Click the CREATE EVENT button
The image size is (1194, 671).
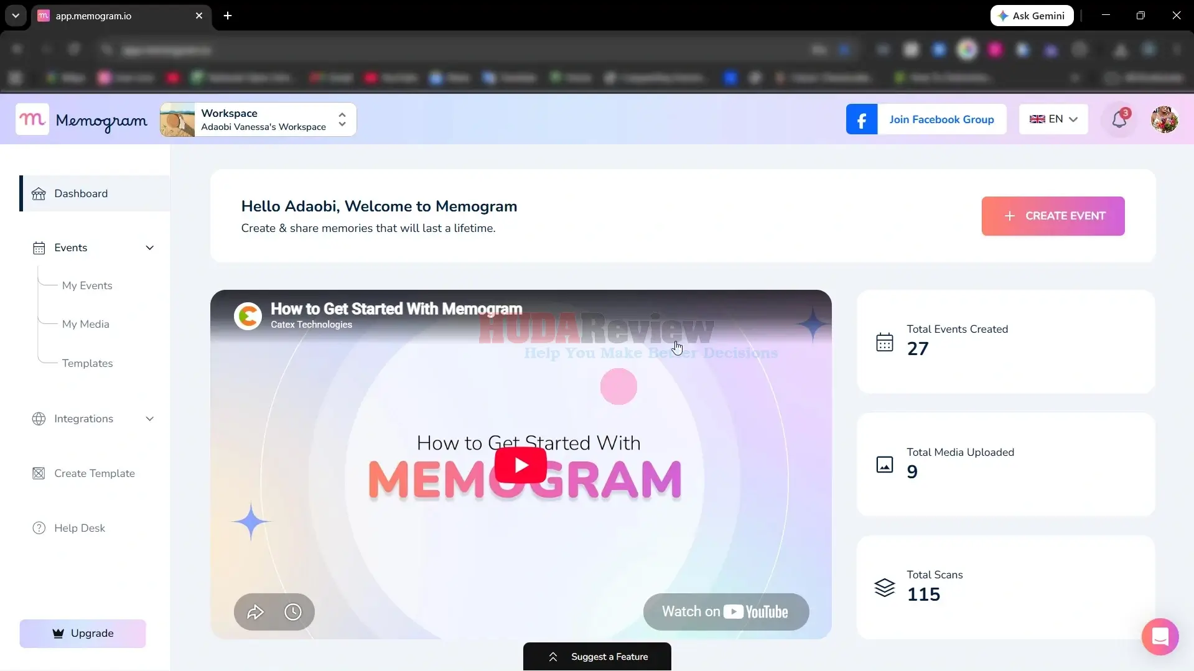(1053, 216)
